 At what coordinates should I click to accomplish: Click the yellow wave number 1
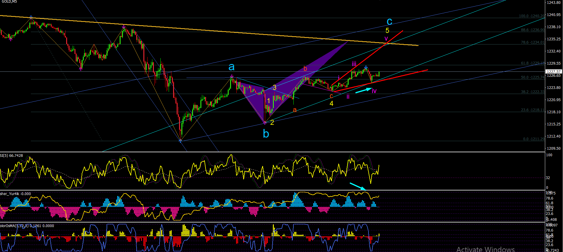(x=268, y=101)
